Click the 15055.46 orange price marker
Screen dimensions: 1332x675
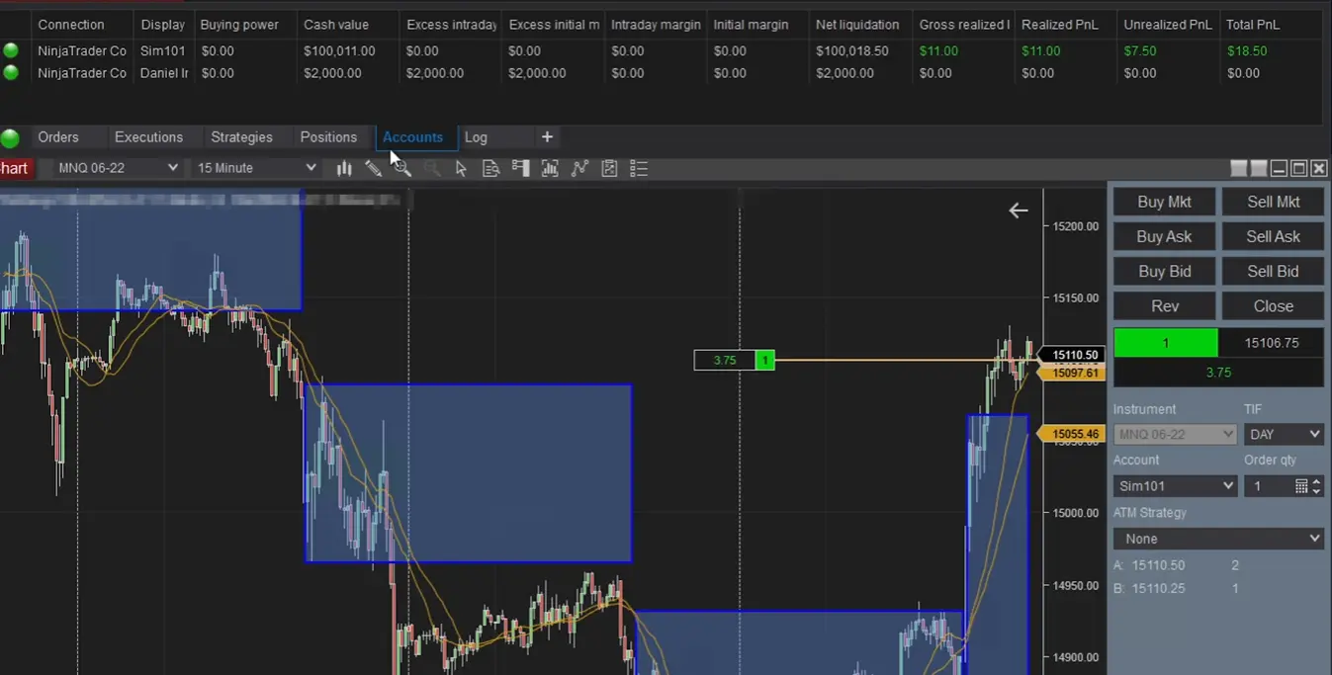pyautogui.click(x=1071, y=434)
